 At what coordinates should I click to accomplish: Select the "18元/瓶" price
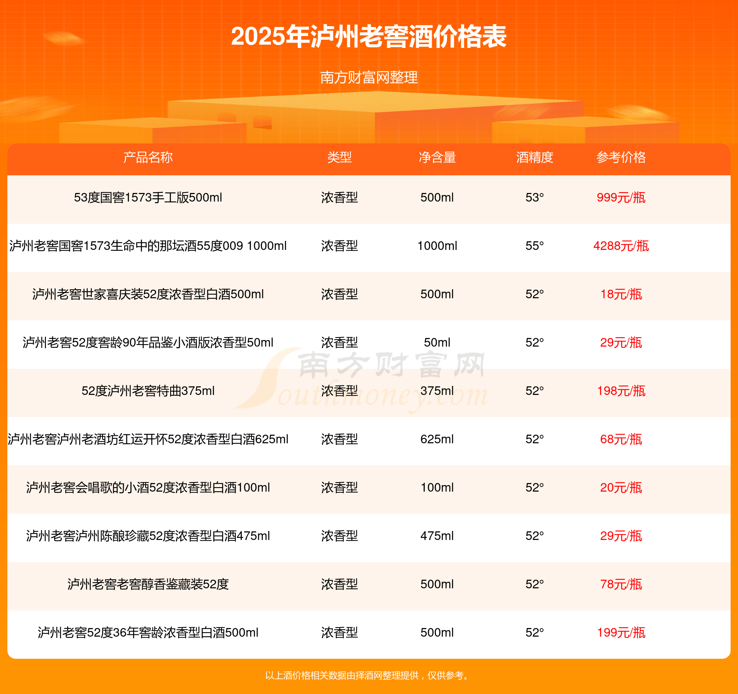pyautogui.click(x=621, y=294)
